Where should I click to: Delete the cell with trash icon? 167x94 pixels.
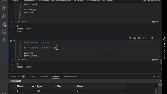(x=152, y=38)
